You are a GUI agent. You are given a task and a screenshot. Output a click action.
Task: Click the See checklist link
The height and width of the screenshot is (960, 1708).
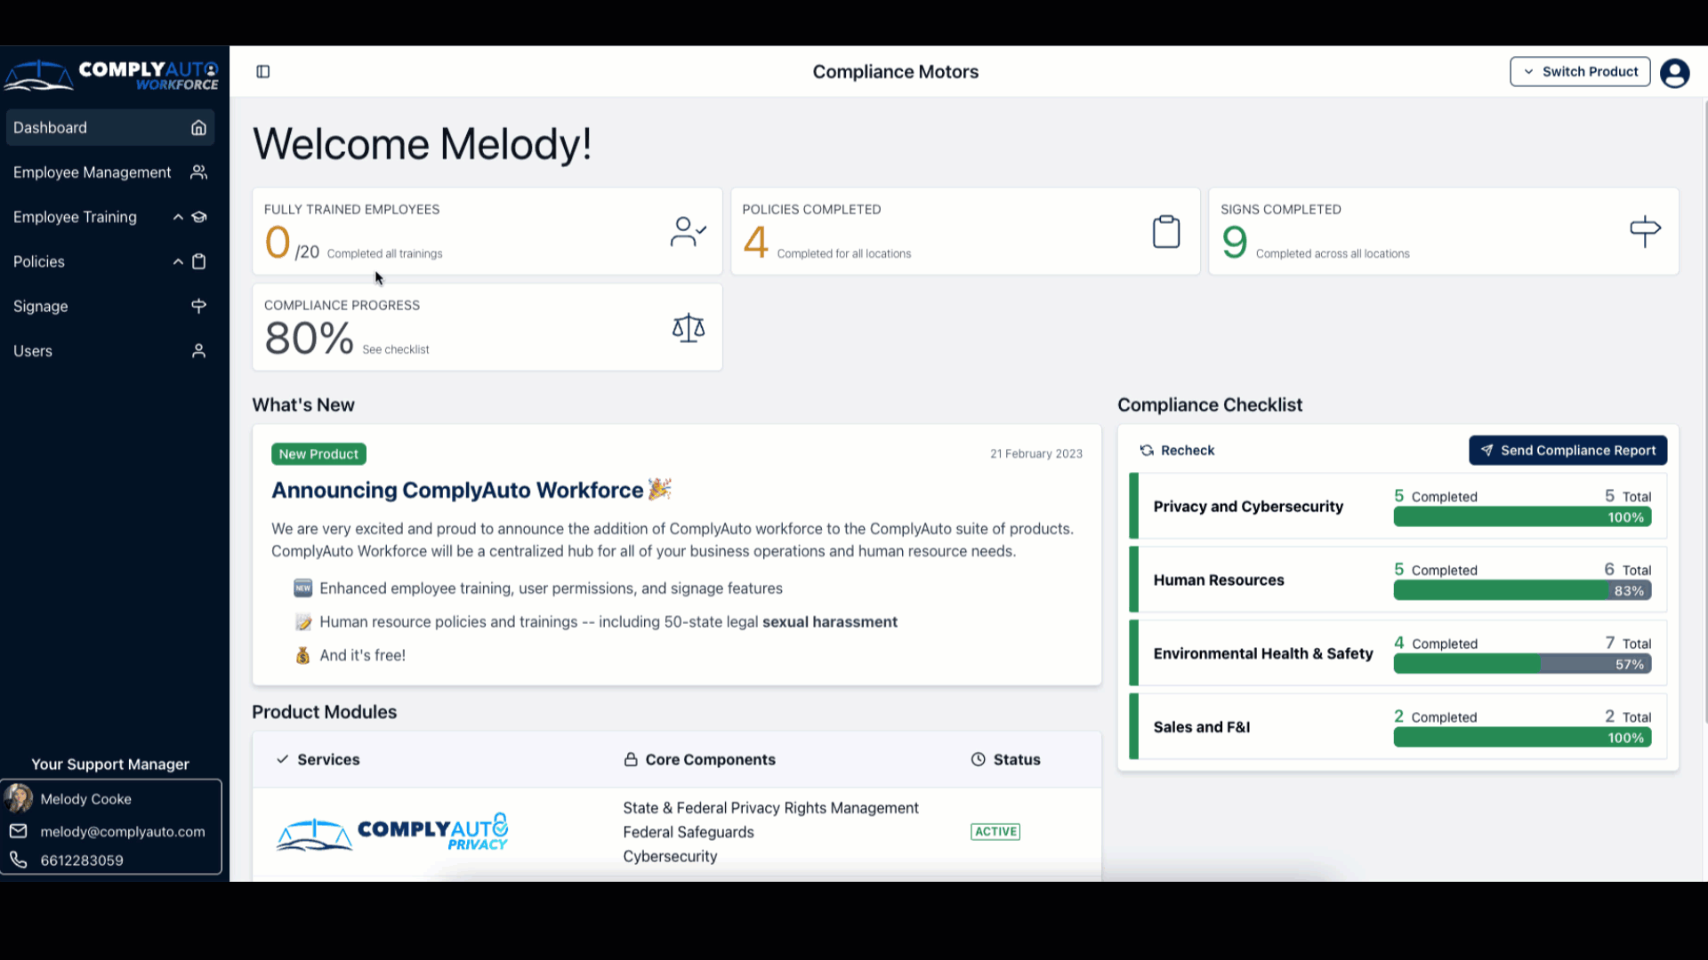point(395,348)
